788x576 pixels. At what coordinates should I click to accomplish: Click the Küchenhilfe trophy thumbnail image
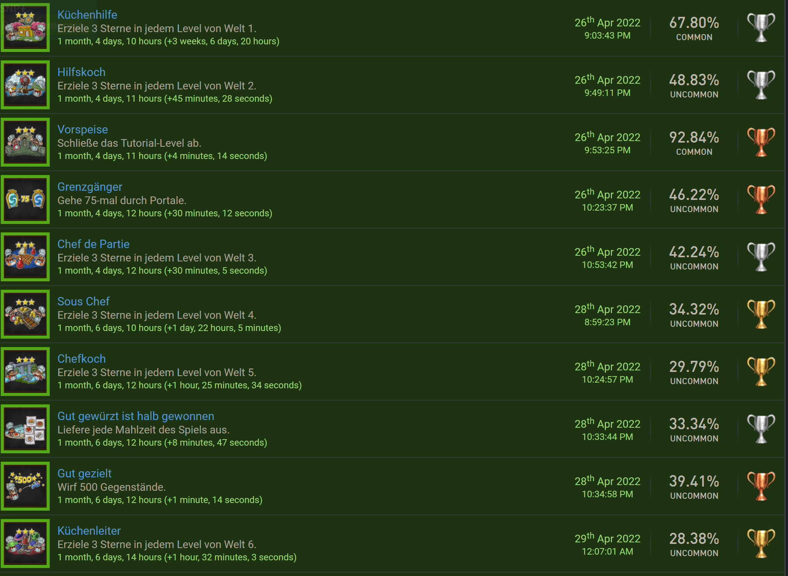coord(25,28)
